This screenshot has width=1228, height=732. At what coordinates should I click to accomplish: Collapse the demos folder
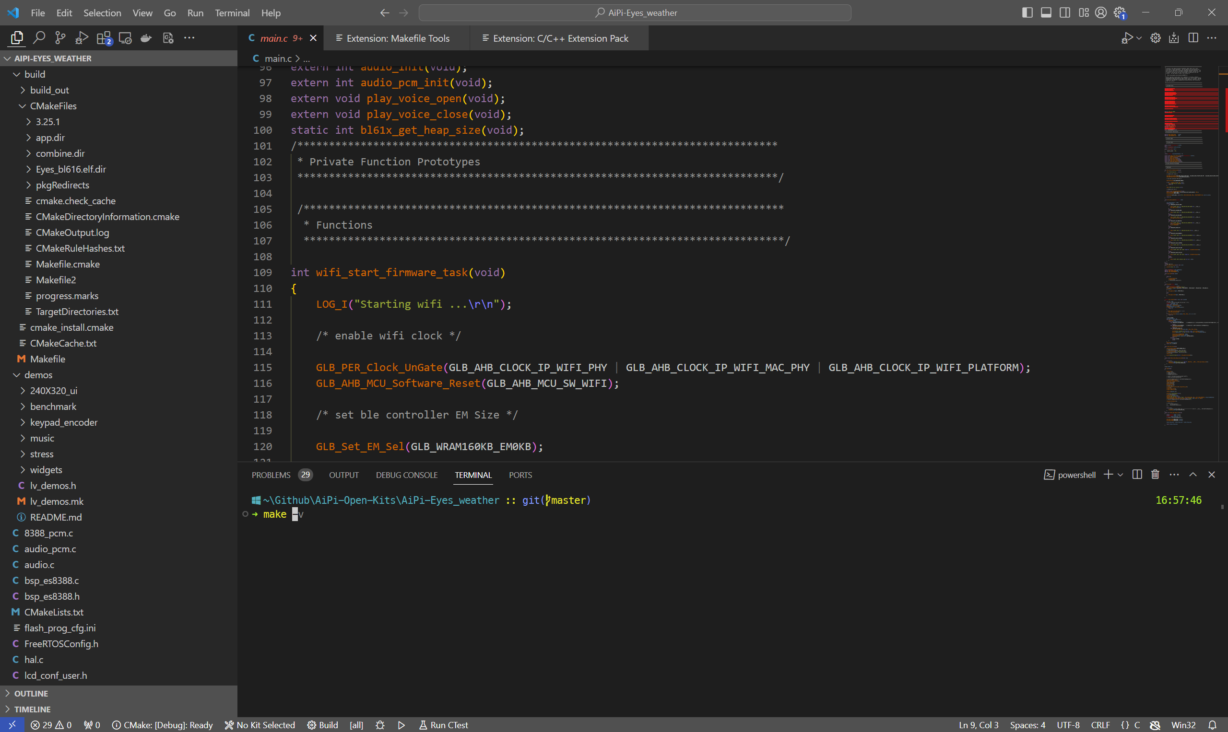coord(118,375)
